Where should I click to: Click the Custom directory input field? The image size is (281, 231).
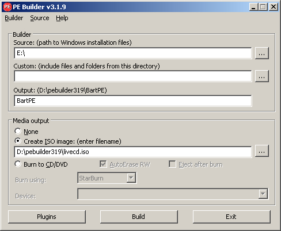coord(133,76)
